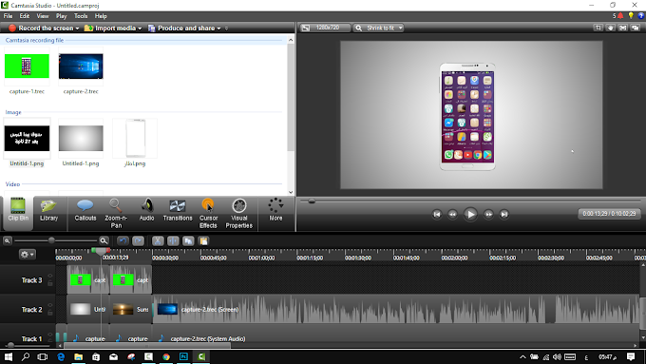Open the Edit menu
The height and width of the screenshot is (364, 646).
pos(25,16)
